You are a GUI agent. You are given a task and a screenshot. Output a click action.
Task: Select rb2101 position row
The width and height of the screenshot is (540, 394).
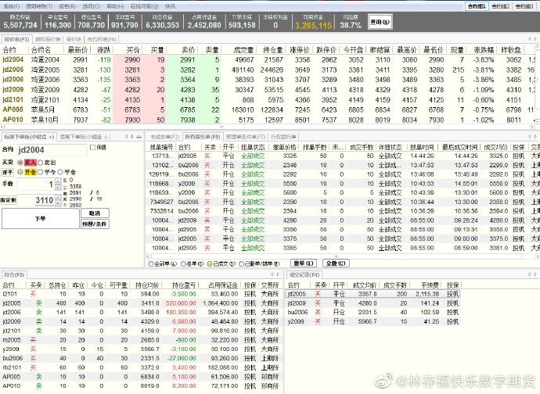coord(141,367)
